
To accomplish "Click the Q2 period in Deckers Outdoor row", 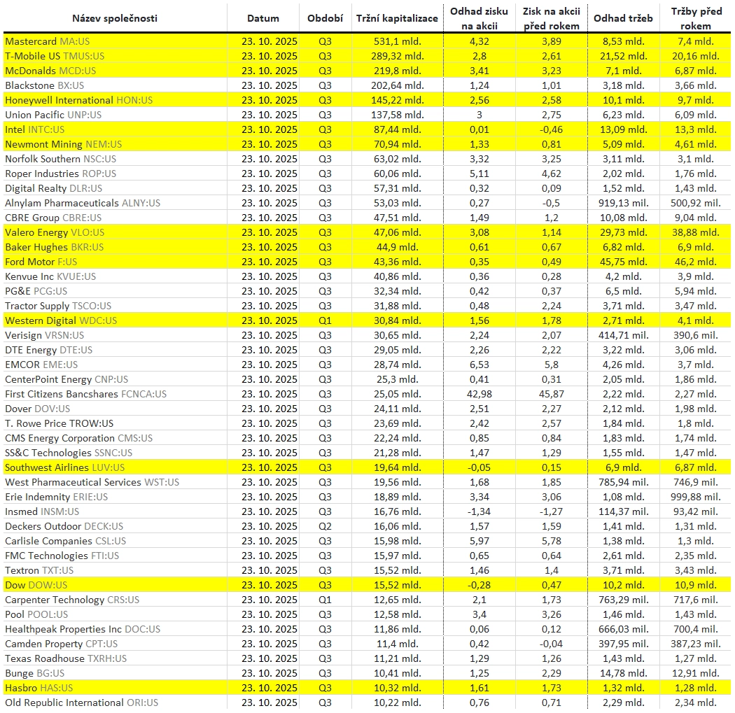I will 325,527.
